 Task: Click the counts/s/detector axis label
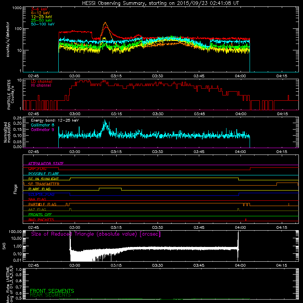8,39
